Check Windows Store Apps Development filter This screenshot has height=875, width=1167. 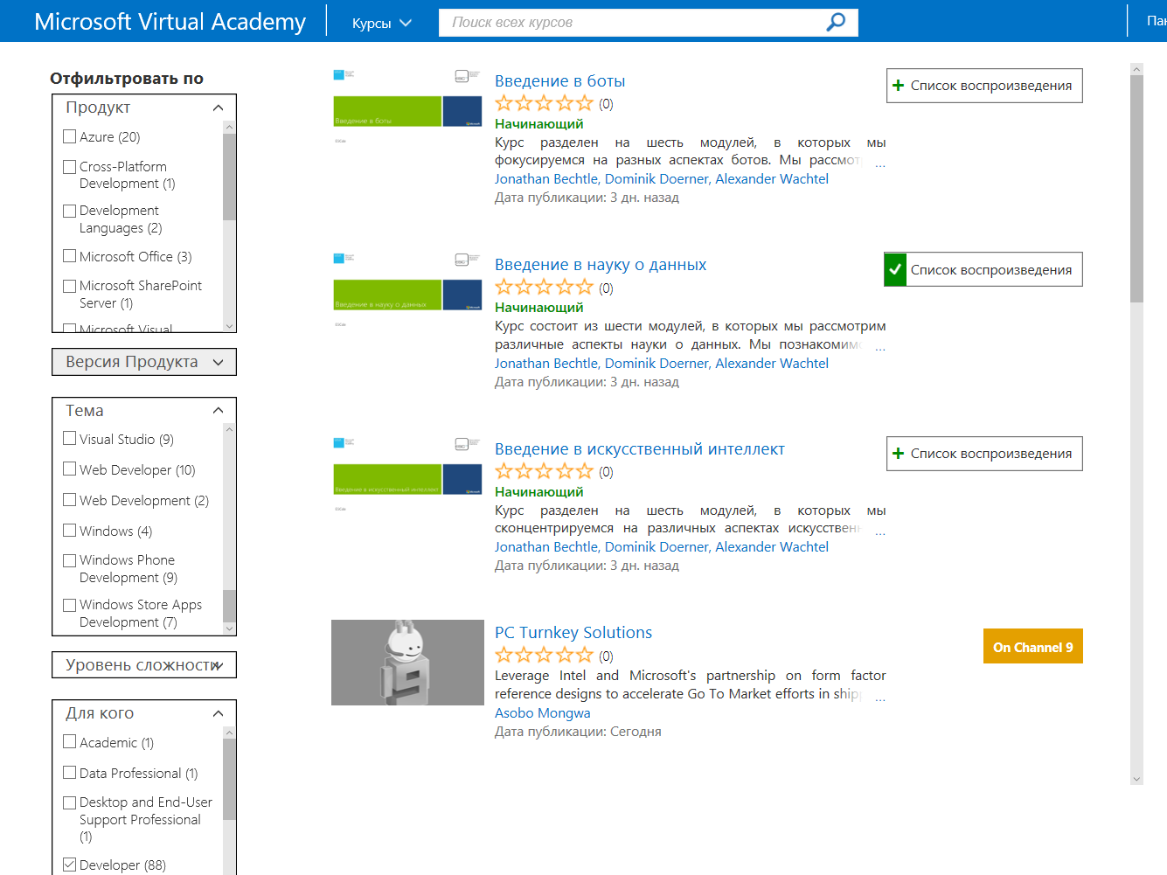[70, 605]
